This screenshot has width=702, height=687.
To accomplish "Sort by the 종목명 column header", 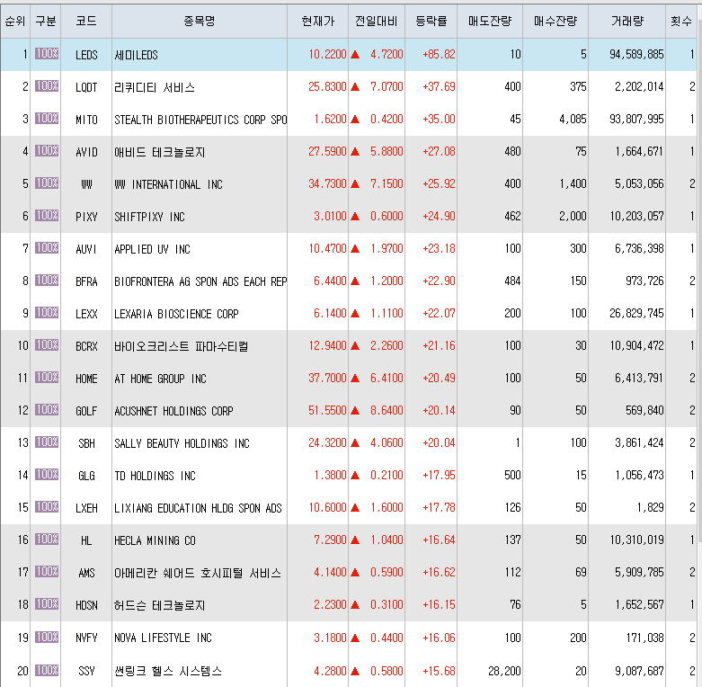I will [x=200, y=21].
